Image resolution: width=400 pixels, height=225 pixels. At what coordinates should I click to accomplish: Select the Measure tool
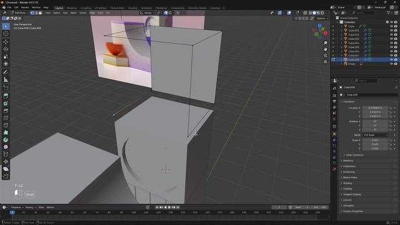(x=6, y=79)
